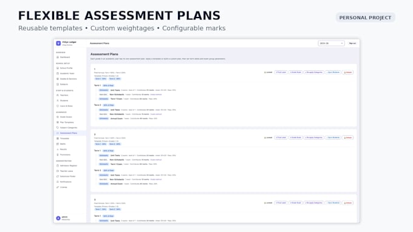Screen dimensions: 413x232
Task: Click the Term 2 50% chip on plan 2
Action: [x=115, y=144]
